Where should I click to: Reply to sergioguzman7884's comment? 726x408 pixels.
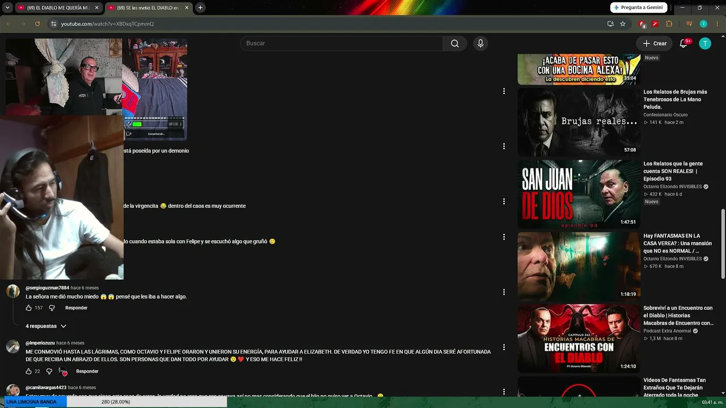tap(76, 308)
